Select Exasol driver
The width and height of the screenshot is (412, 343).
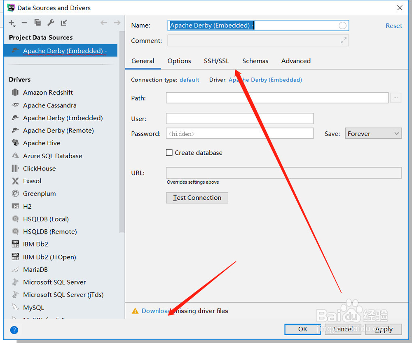(x=32, y=181)
